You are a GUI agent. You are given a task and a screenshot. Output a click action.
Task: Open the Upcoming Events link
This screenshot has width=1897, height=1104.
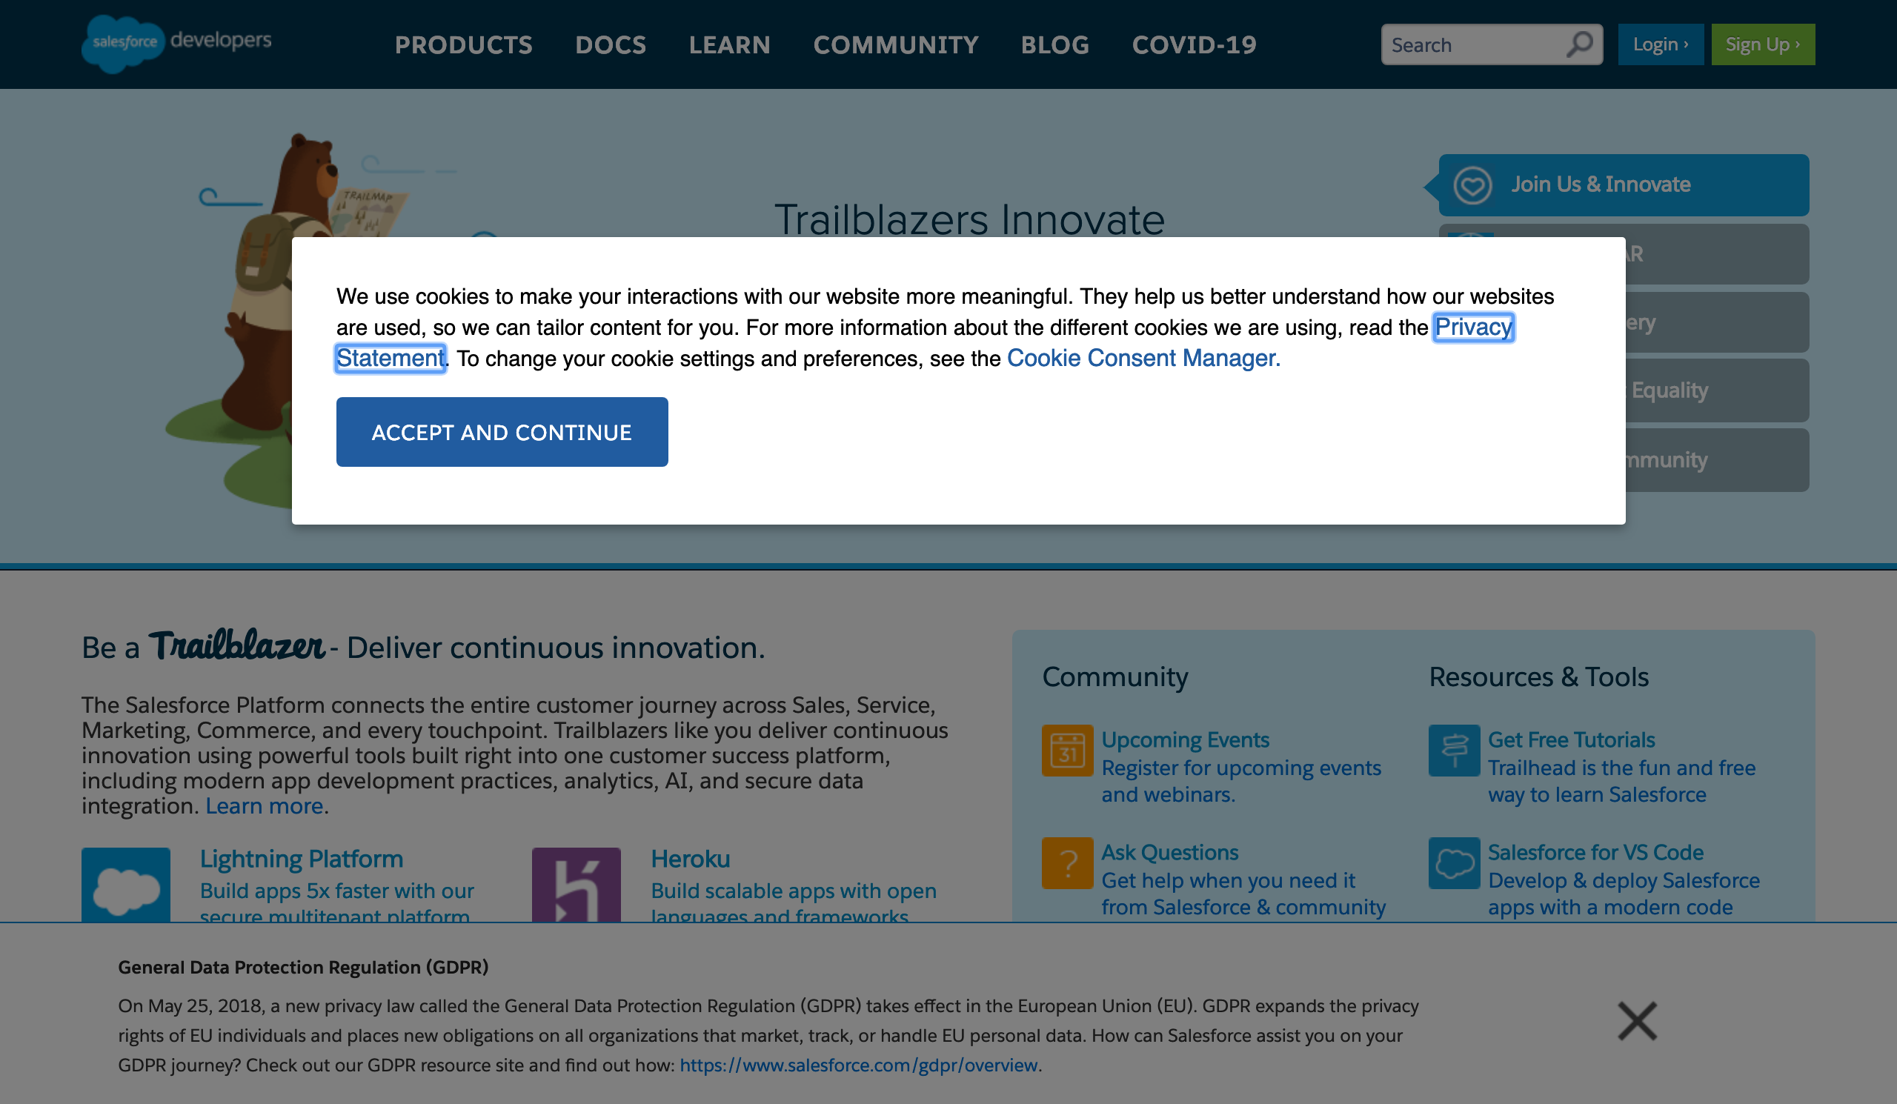point(1185,739)
